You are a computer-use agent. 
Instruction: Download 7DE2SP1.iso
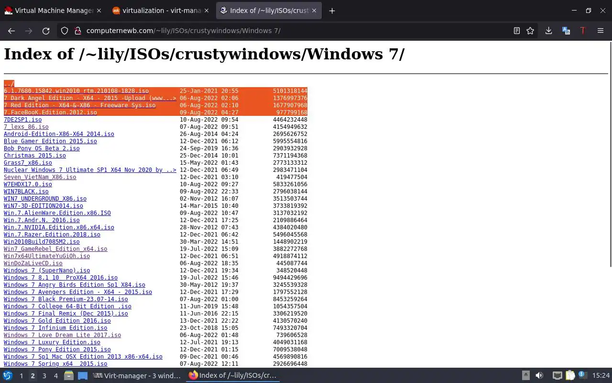(22, 120)
